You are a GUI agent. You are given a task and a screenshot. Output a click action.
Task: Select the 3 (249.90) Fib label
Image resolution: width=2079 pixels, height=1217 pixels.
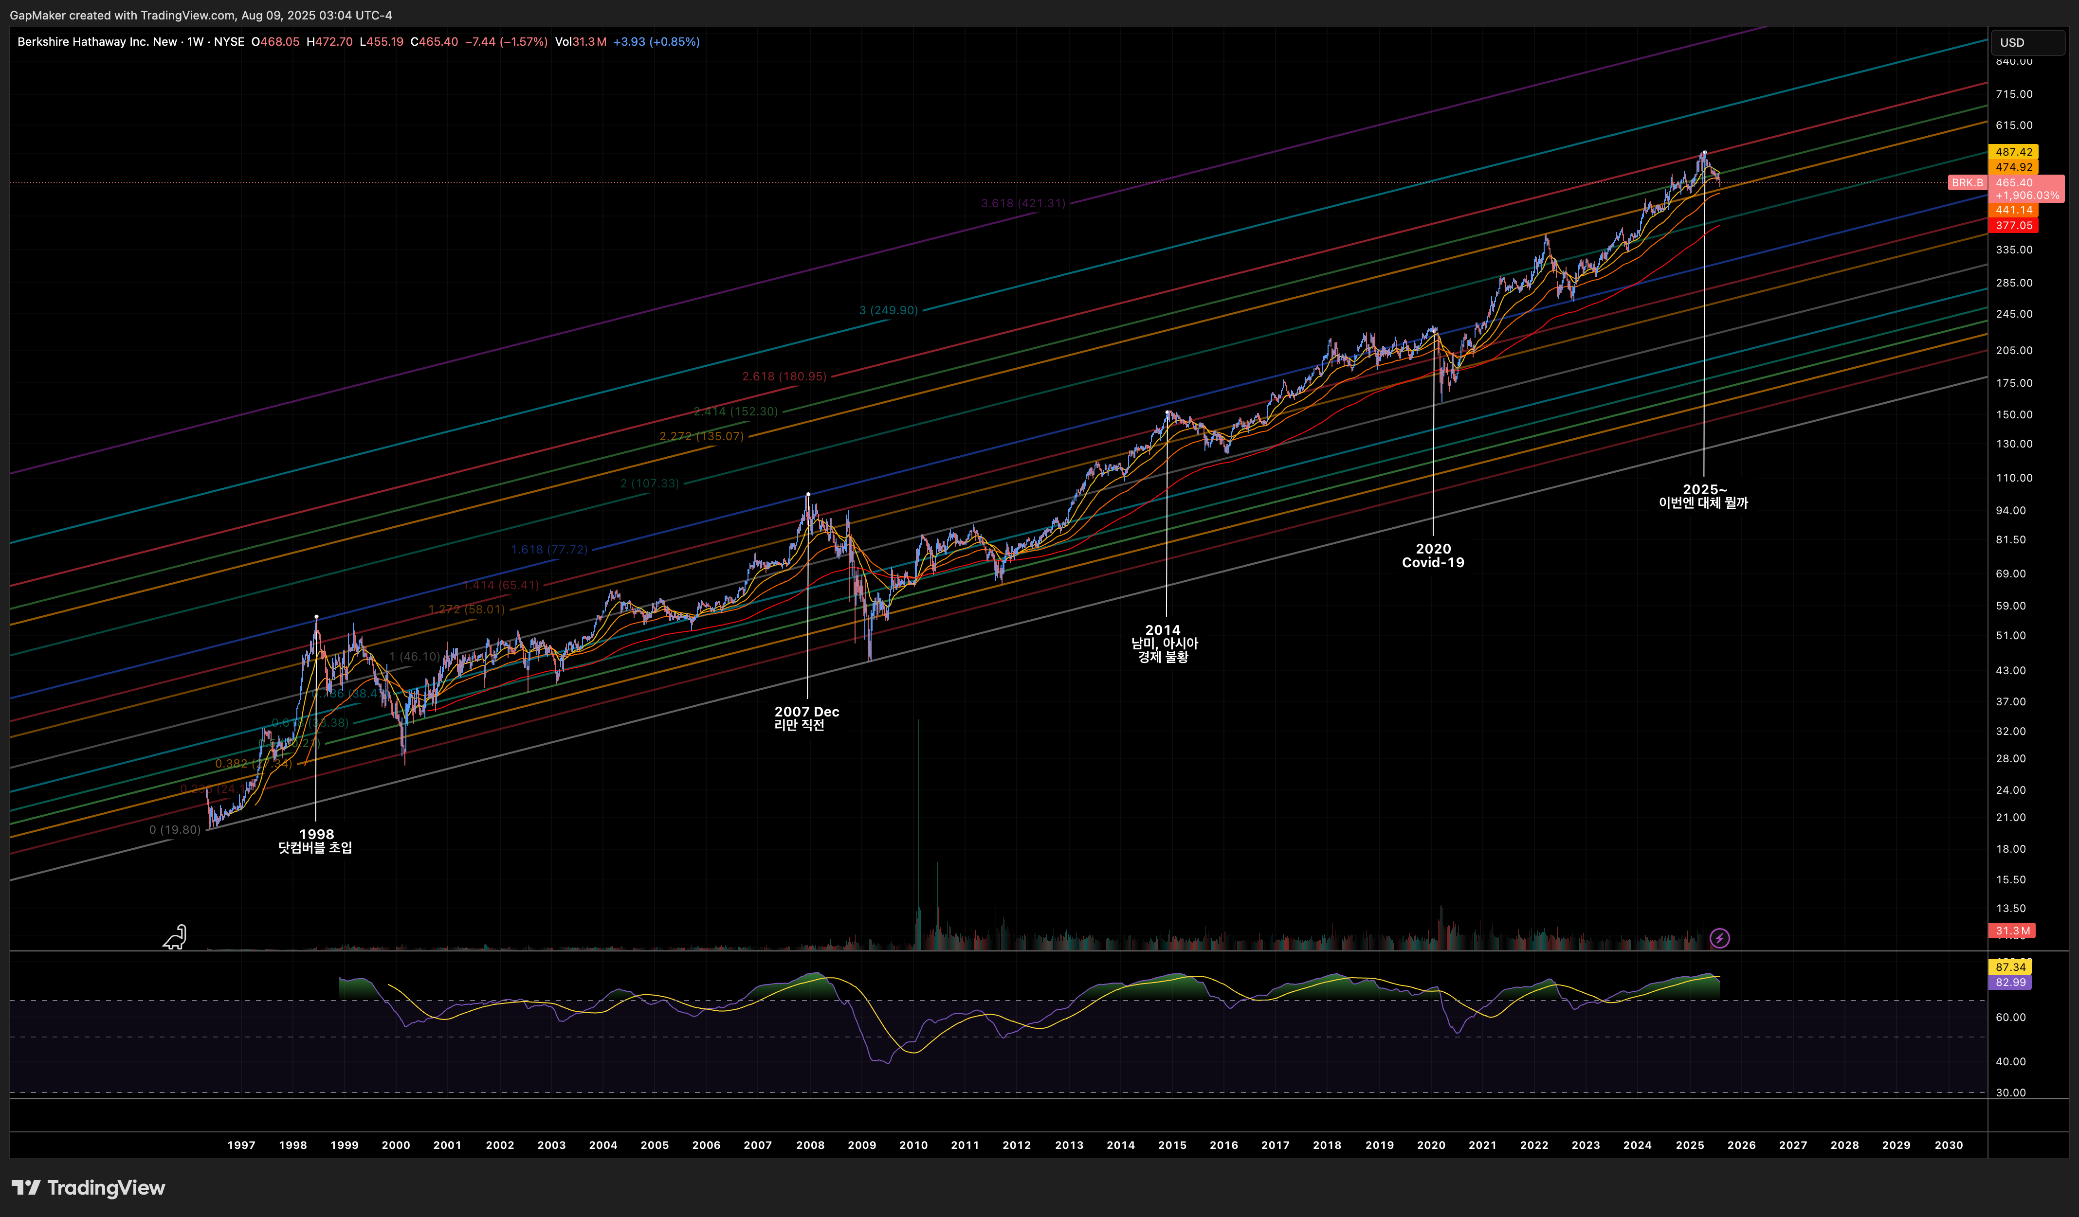click(889, 310)
